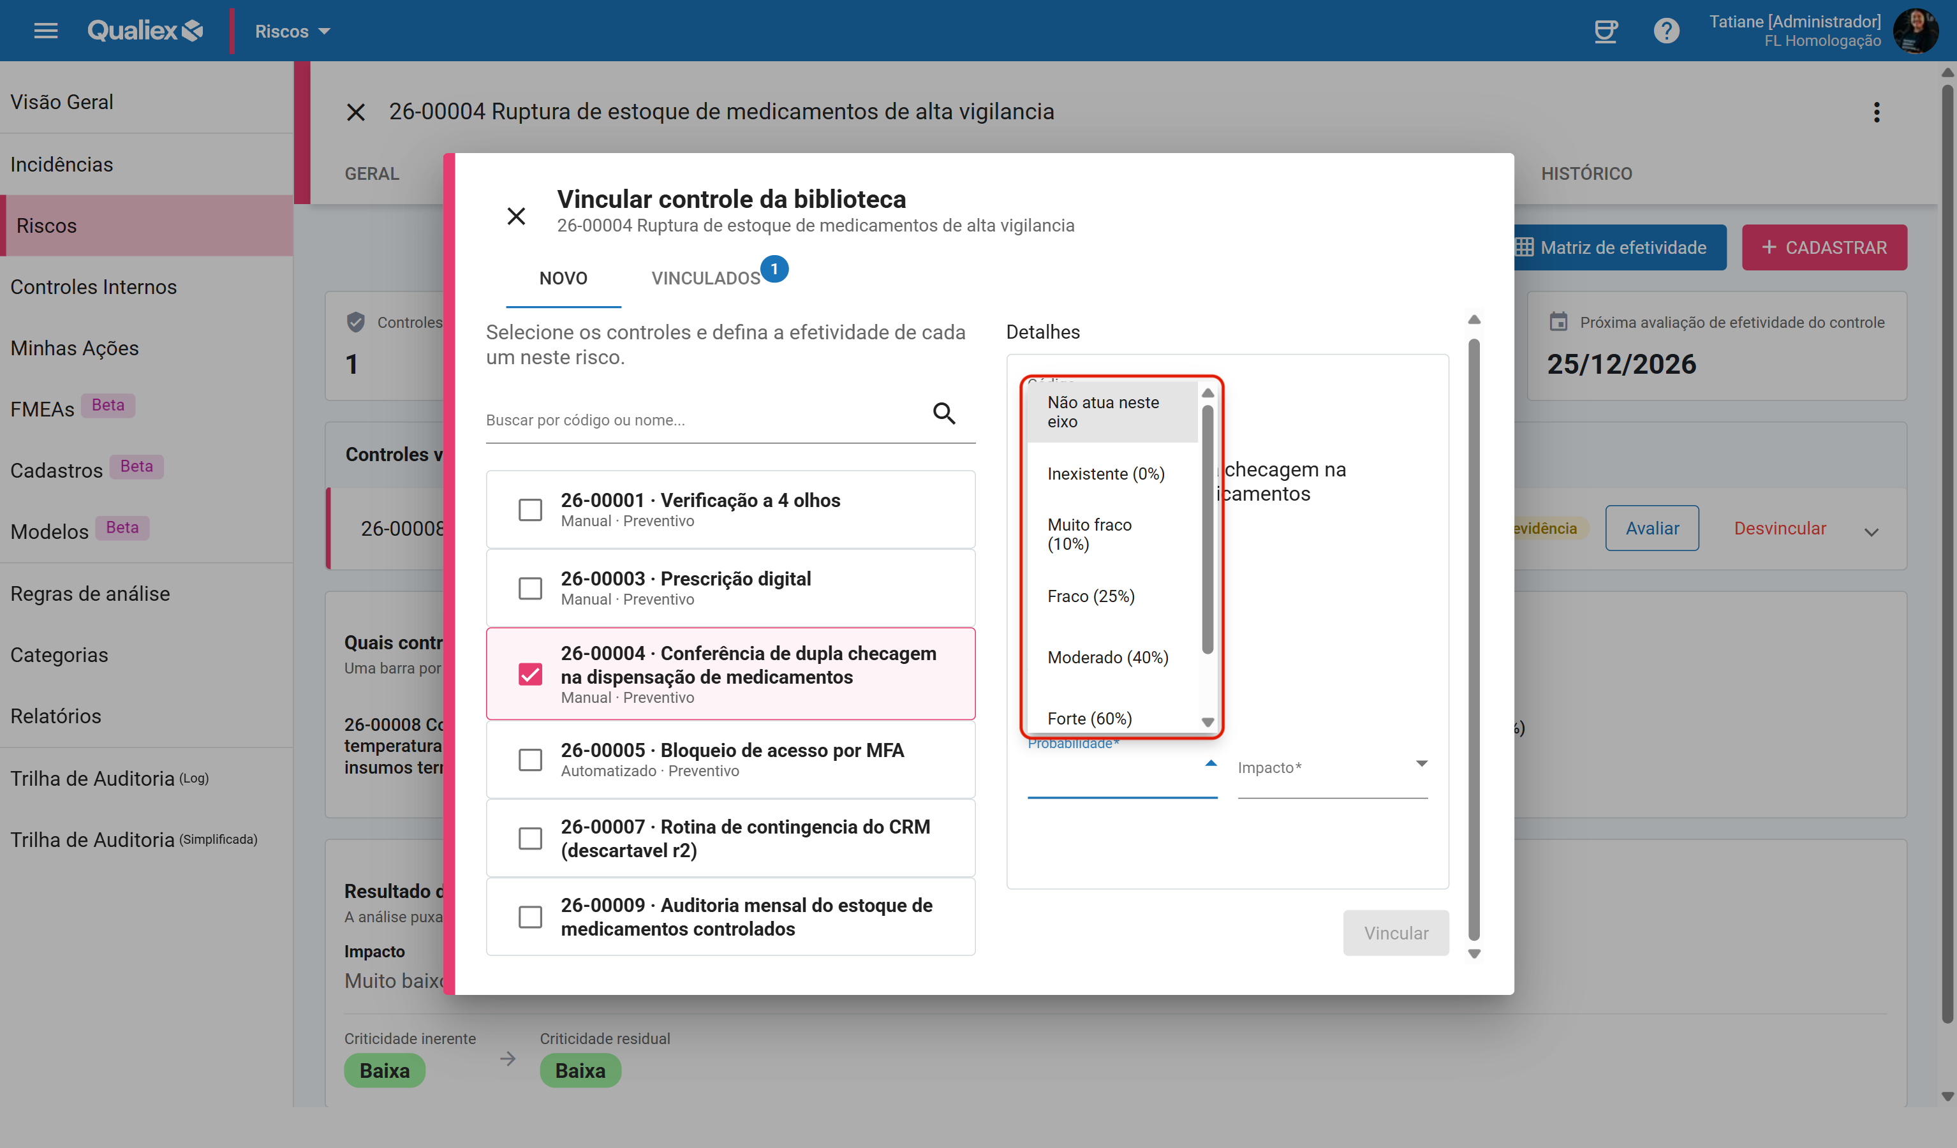Viewport: 1957px width, 1148px height.
Task: Uncheck control 26-00004 Conferência de dupla checagem
Action: click(531, 674)
